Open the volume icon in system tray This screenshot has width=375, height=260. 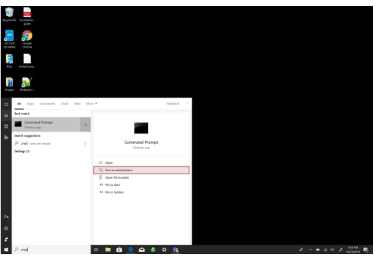332,250
